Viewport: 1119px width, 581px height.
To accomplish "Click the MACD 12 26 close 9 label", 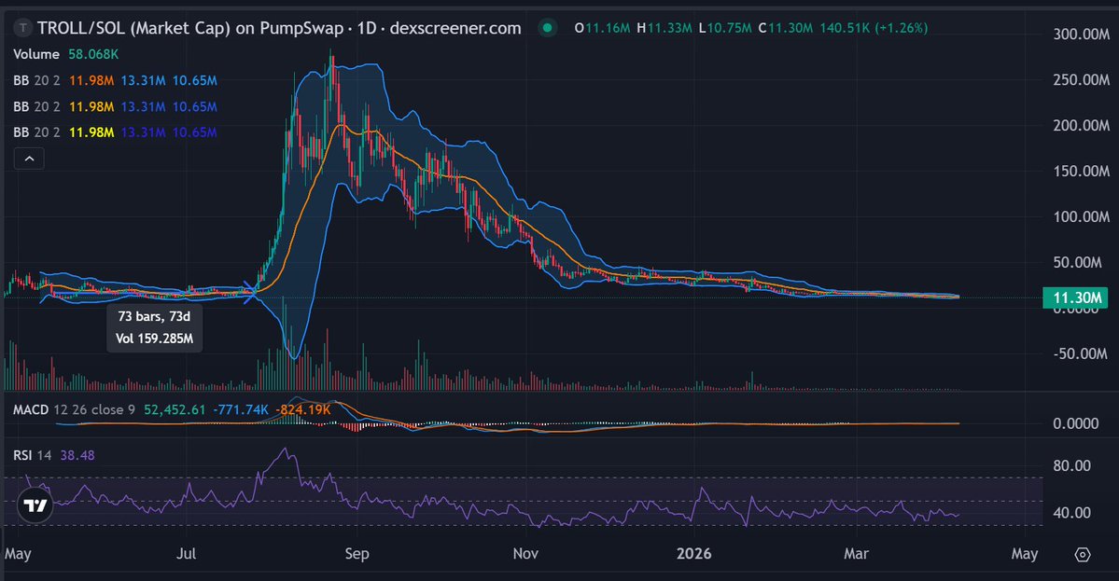I will pos(74,410).
